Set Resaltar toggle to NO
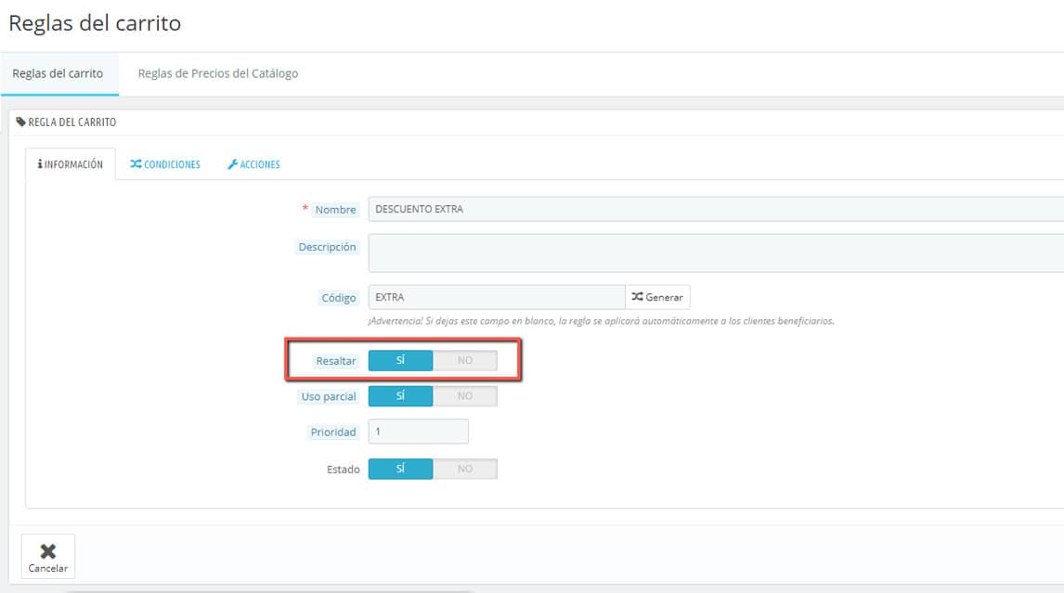The height and width of the screenshot is (593, 1064). coord(464,360)
